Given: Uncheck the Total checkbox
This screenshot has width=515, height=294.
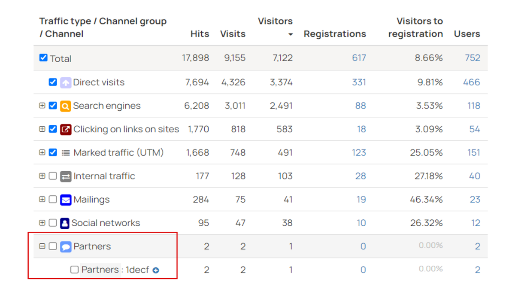Looking at the screenshot, I should tap(43, 58).
